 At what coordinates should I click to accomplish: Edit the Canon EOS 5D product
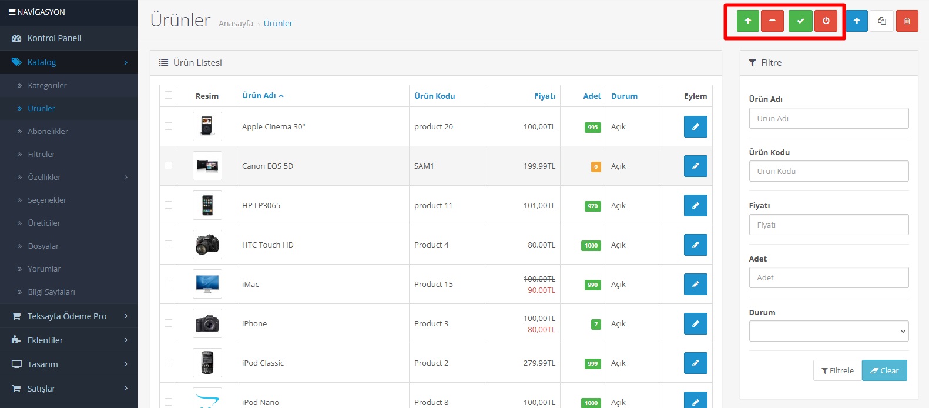click(x=696, y=166)
